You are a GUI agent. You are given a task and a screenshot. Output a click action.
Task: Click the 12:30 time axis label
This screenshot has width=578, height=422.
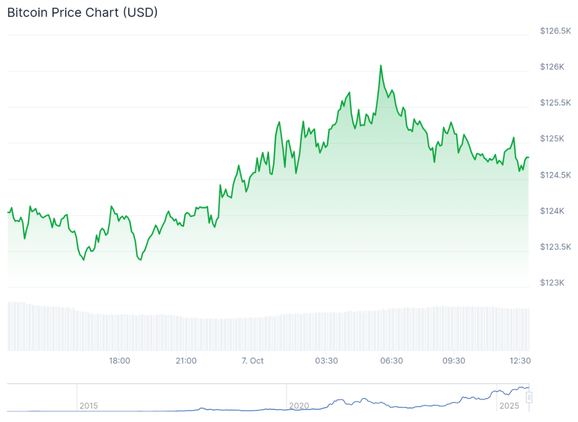(x=519, y=361)
